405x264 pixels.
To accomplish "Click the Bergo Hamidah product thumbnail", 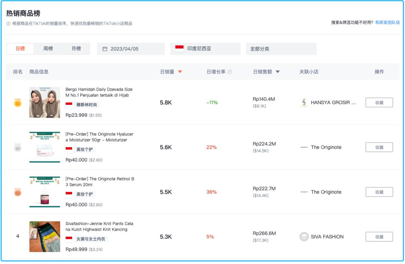I will point(45,102).
